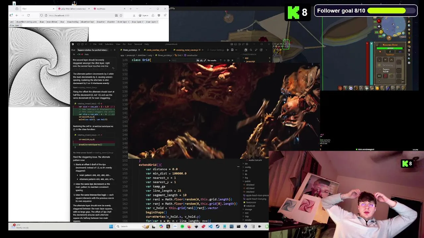The image size is (424, 238).
Task: Switch to p5.js Web Editor browser tab
Action: pyautogui.click(x=74, y=9)
